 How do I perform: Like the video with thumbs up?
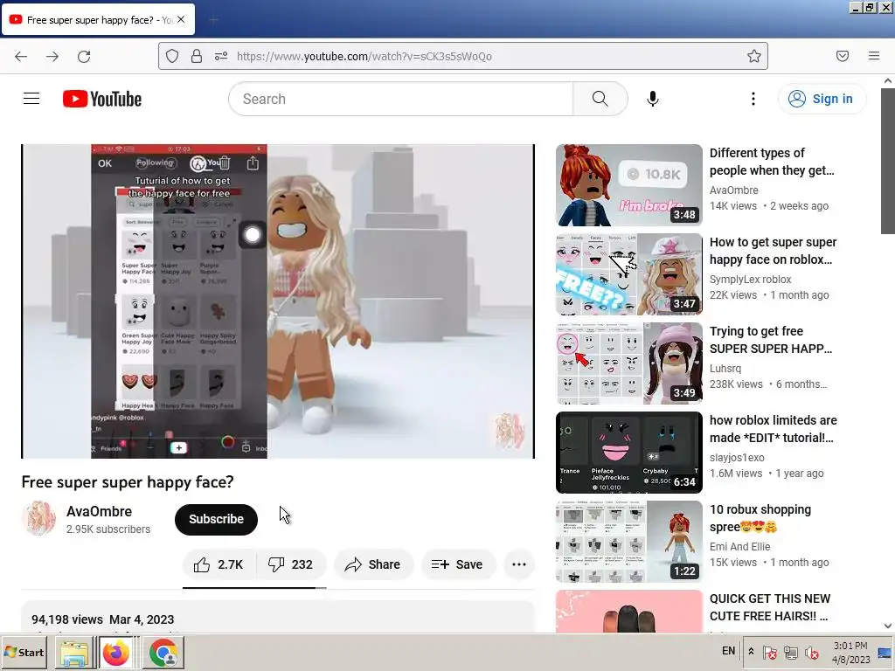coord(219,564)
